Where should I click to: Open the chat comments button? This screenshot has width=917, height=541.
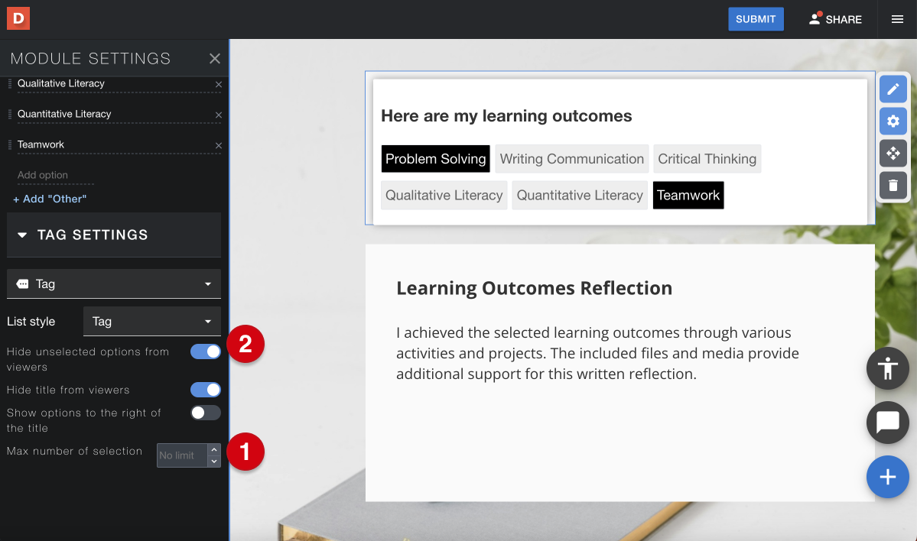(888, 423)
